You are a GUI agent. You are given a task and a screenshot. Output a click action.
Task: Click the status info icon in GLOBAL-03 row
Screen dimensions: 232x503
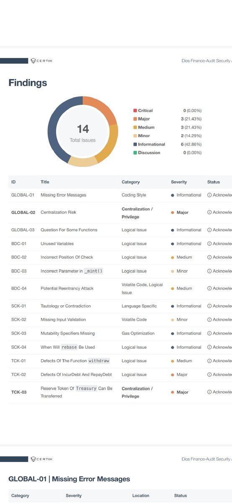(209, 230)
